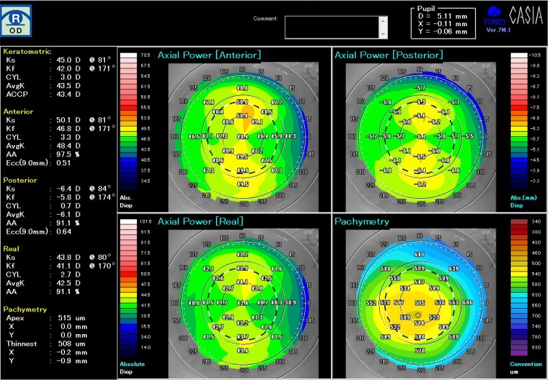Click the CASIA logo
This screenshot has width=548, height=380.
[x=527, y=15]
